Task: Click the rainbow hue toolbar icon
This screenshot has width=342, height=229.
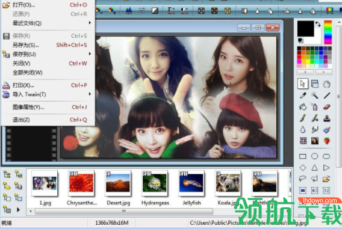Action: [x=329, y=10]
